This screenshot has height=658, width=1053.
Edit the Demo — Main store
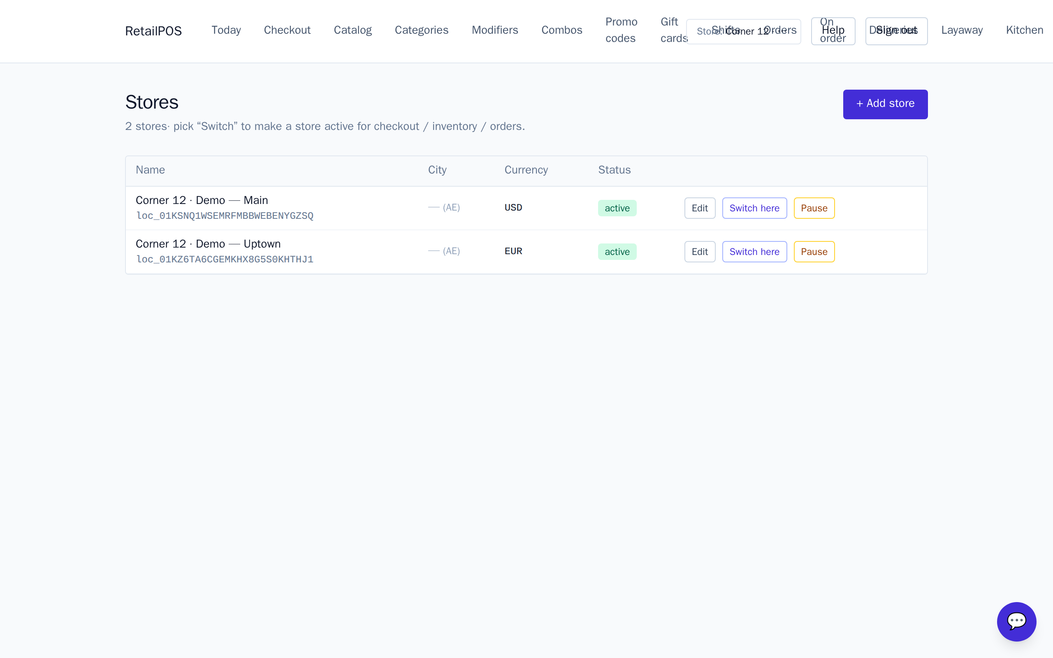tap(700, 208)
